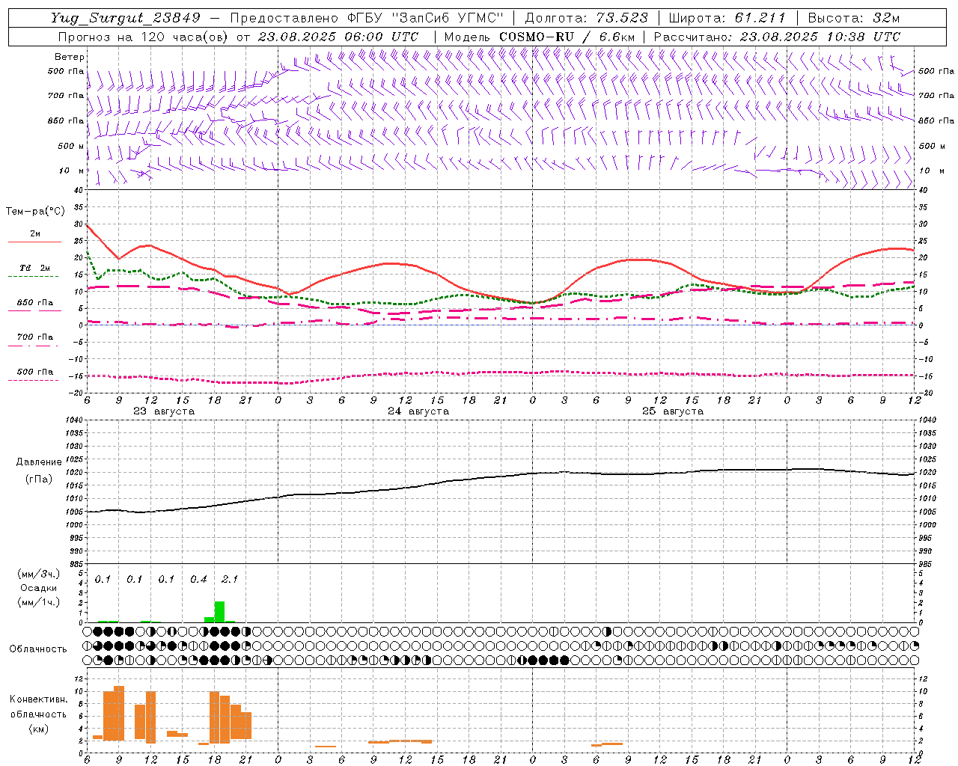The width and height of the screenshot is (958, 766).
Task: Click the start time 23.08.2025 06:00 UTC
Action: pyautogui.click(x=339, y=37)
